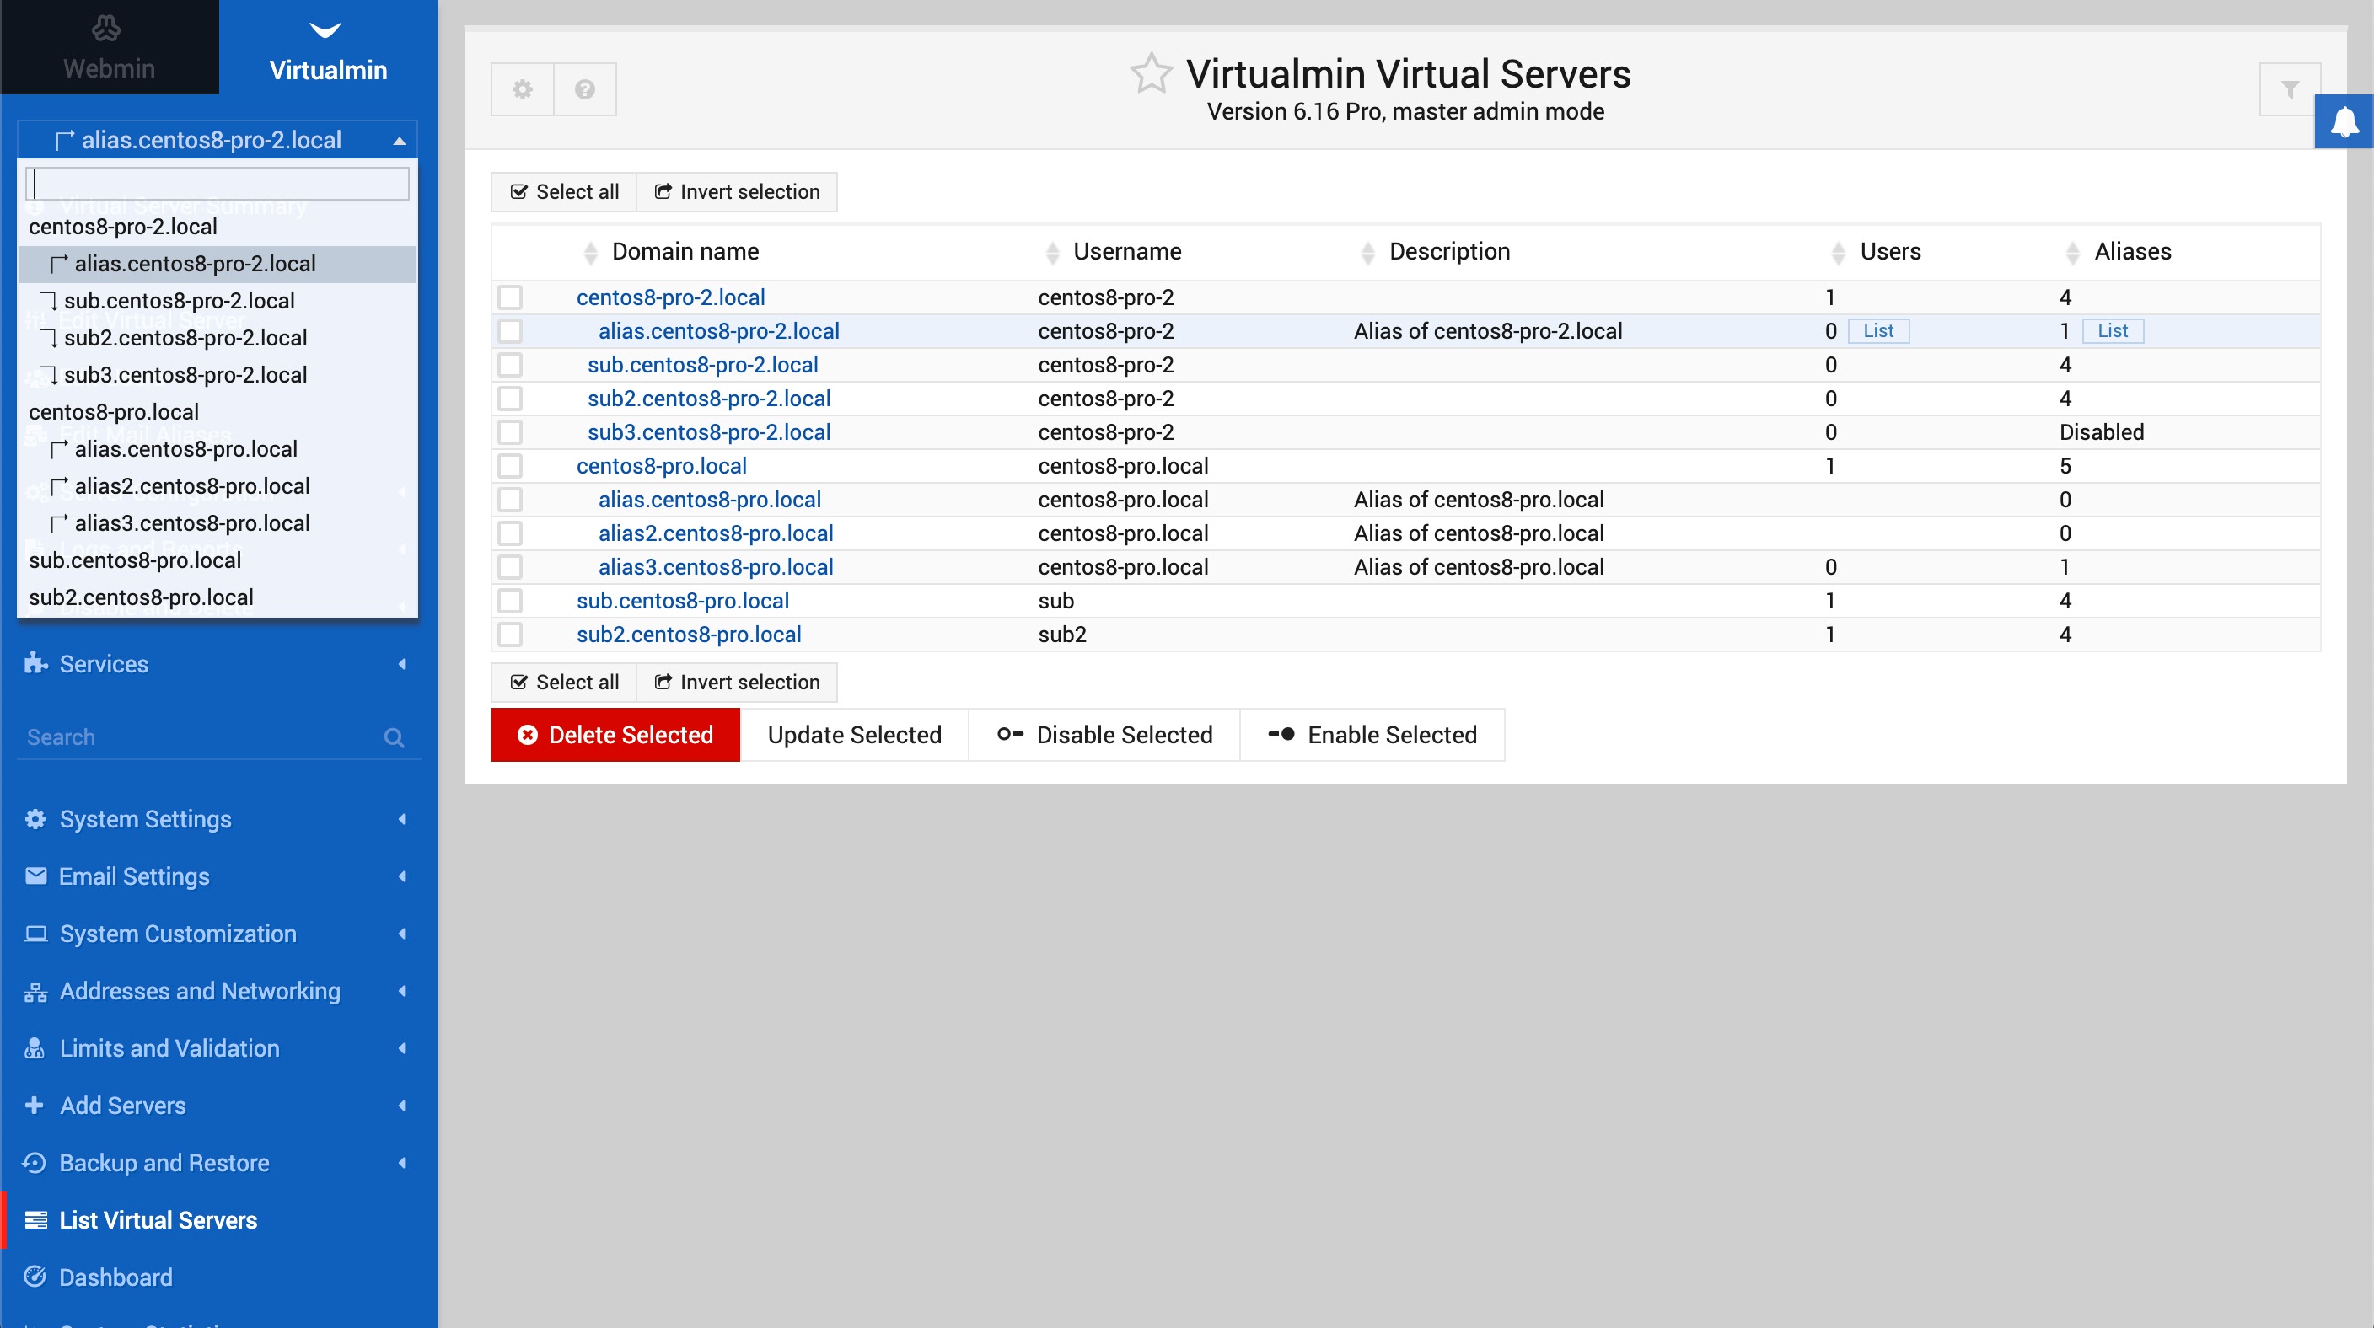Tick checkbox for centos8-pro.local row
This screenshot has height=1328, width=2374.
click(511, 466)
